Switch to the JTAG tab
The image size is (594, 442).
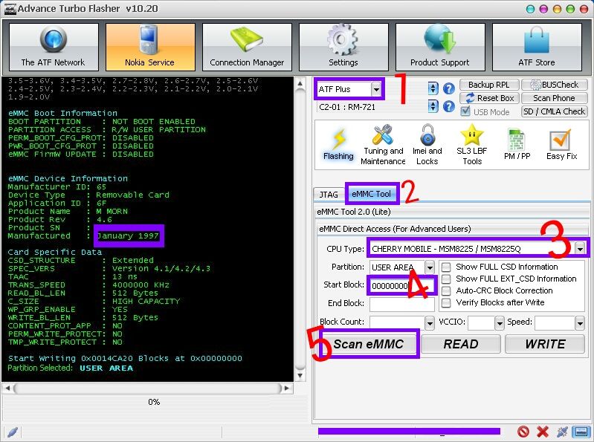tap(329, 195)
